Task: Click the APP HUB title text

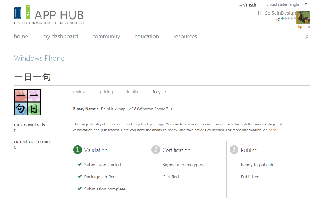Action: coord(59,15)
